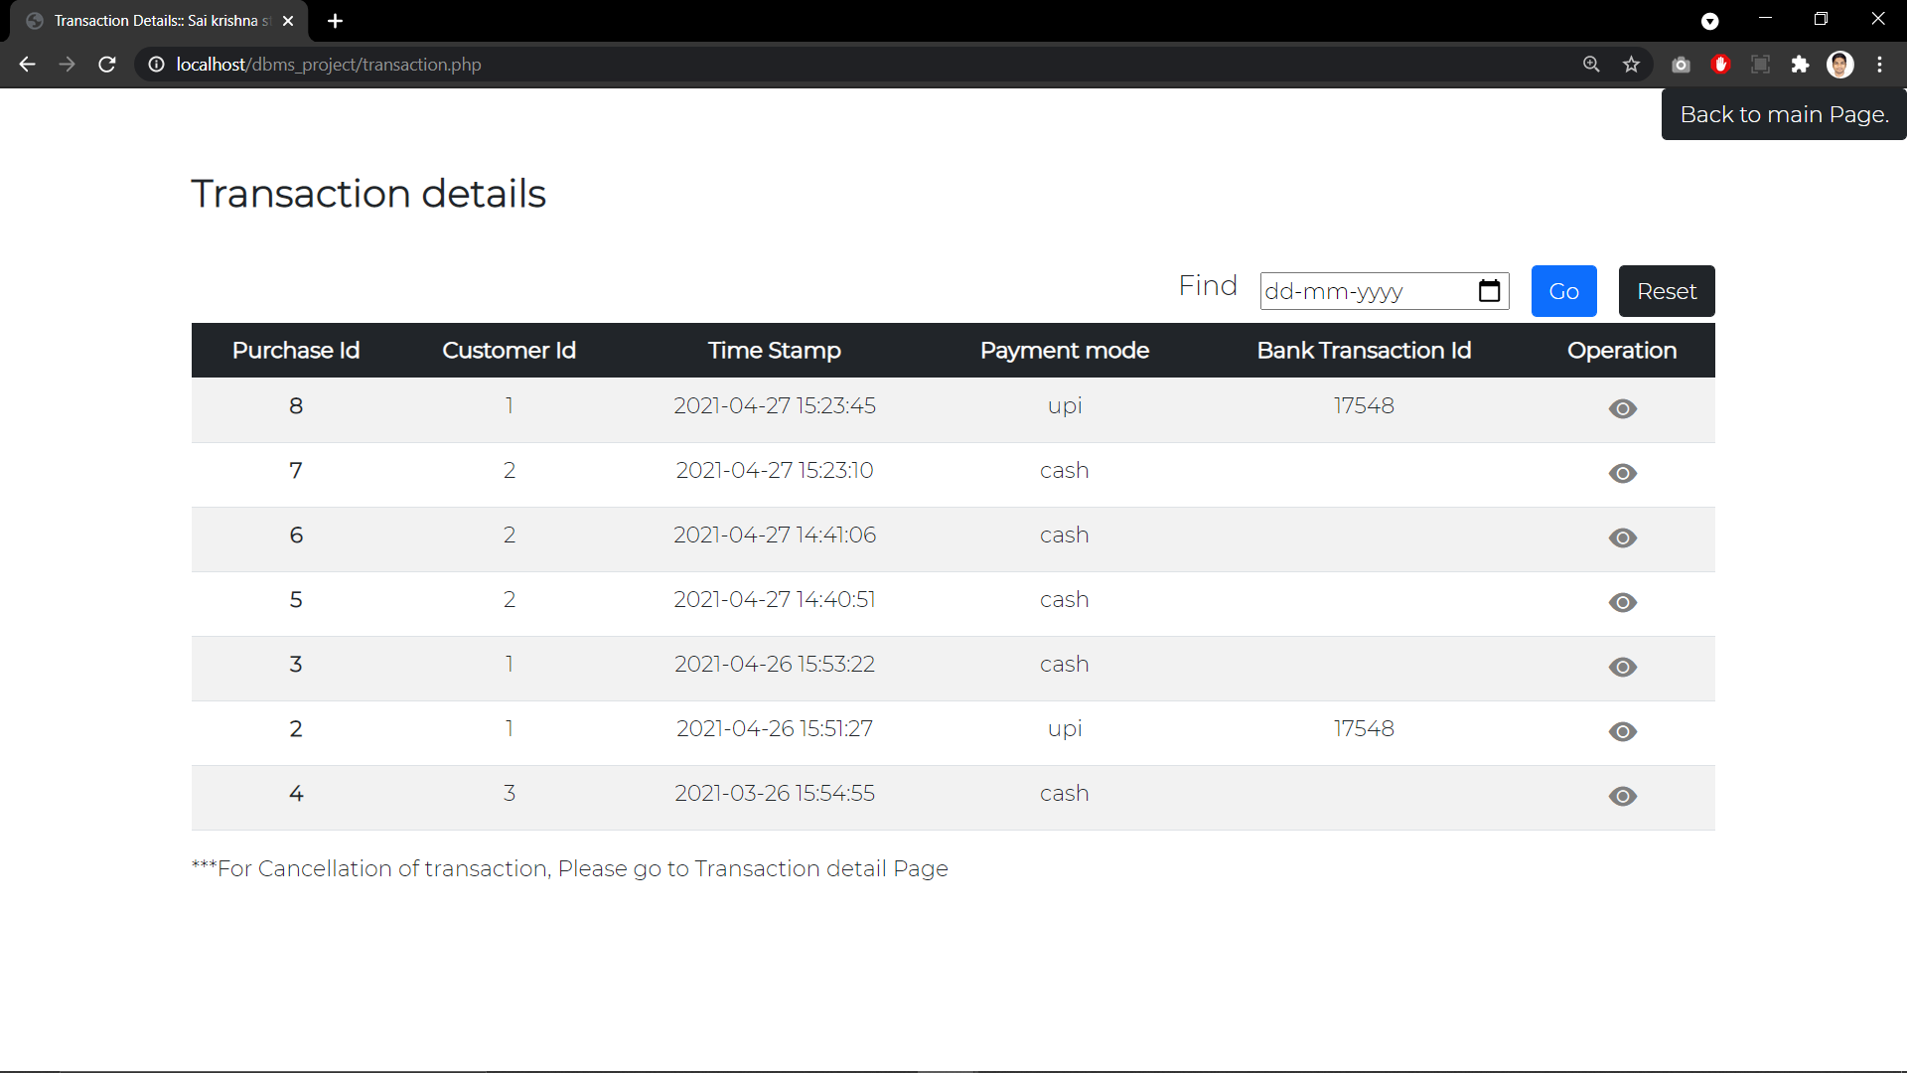
Task: Click Back to main Page button
Action: 1784,114
